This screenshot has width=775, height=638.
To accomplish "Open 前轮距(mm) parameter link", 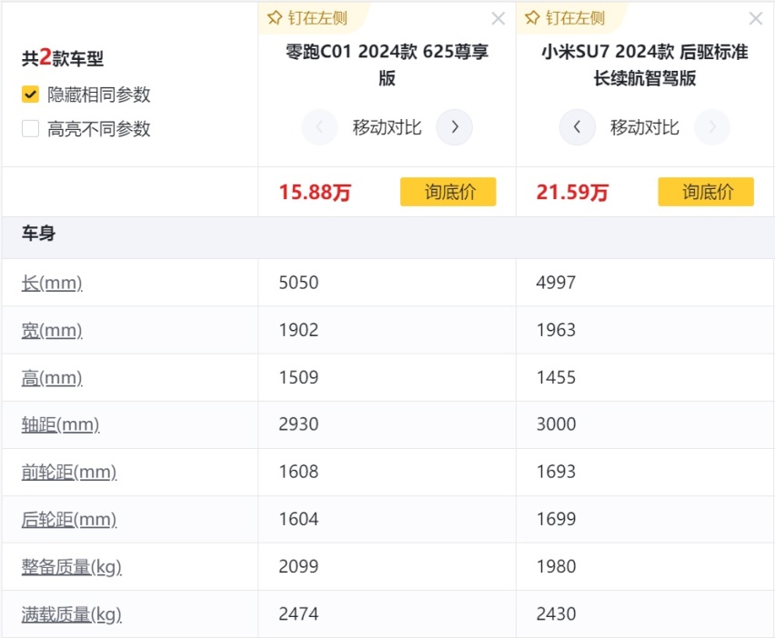I will point(69,472).
